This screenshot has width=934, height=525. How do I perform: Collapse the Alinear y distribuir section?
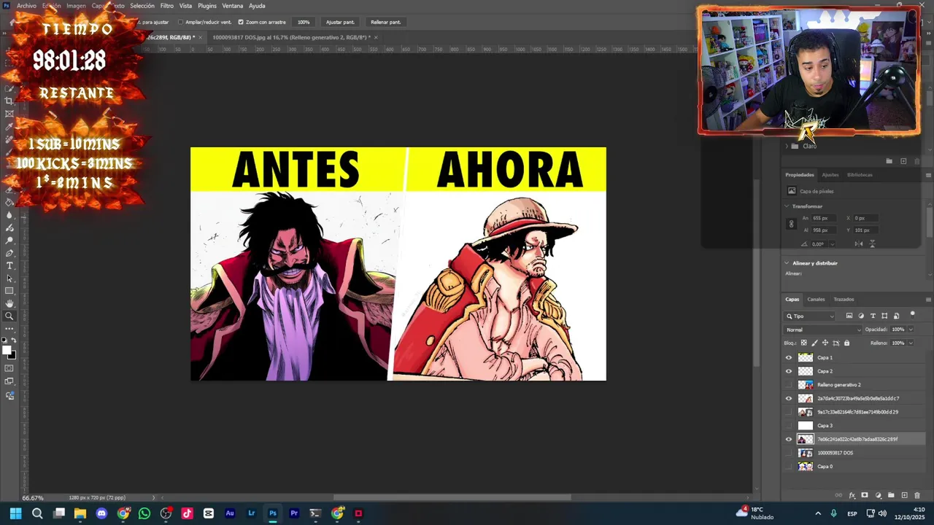pos(787,263)
